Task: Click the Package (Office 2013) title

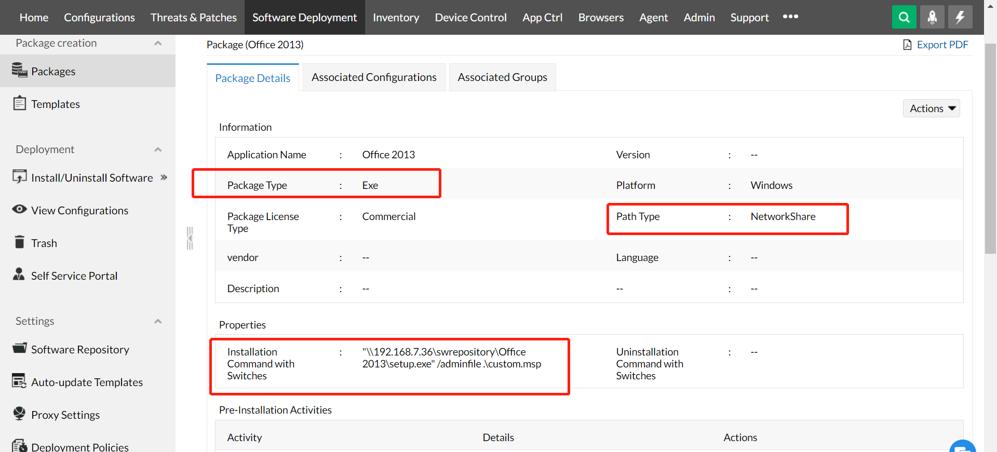Action: [255, 45]
